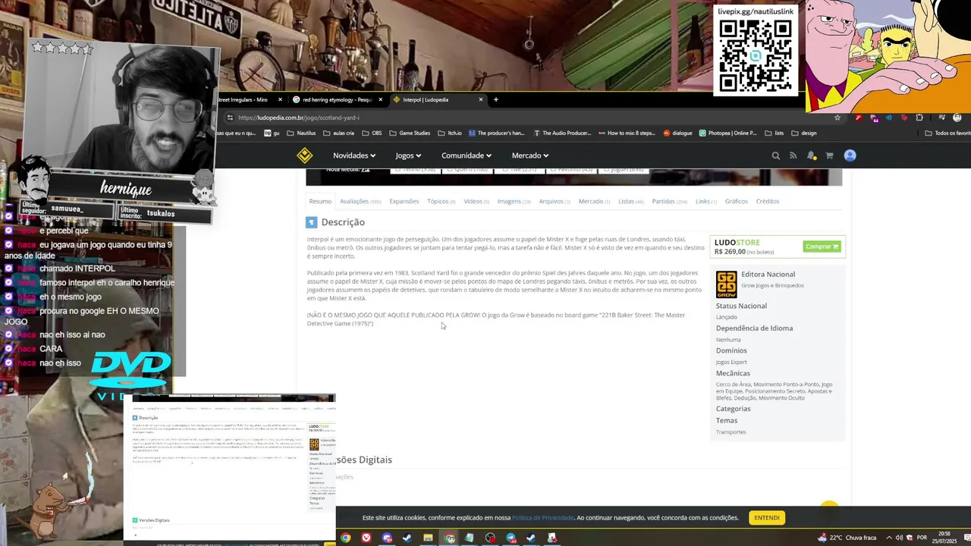Screen dimensions: 971x546
Task: Bookmark page with the star icon
Action: point(837,118)
